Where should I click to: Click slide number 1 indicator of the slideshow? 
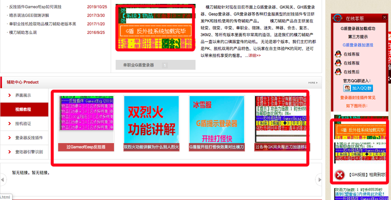pyautogui.click(x=164, y=65)
